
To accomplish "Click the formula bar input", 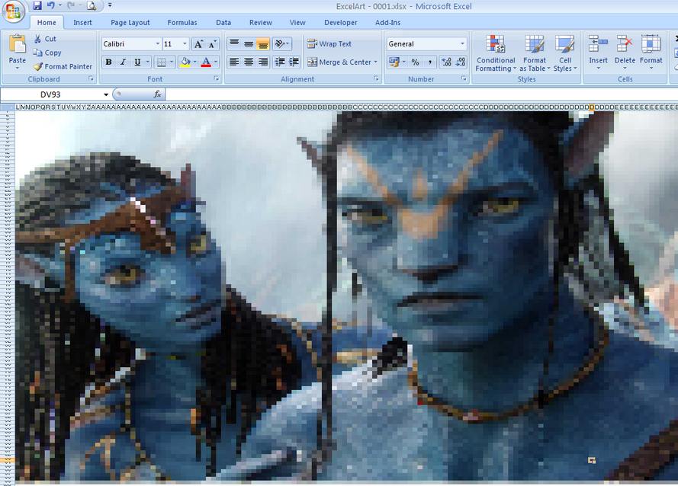I will [x=421, y=94].
